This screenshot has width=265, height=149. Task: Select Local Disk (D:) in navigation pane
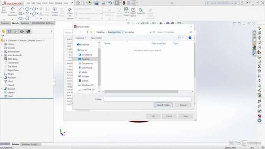[x=88, y=89]
